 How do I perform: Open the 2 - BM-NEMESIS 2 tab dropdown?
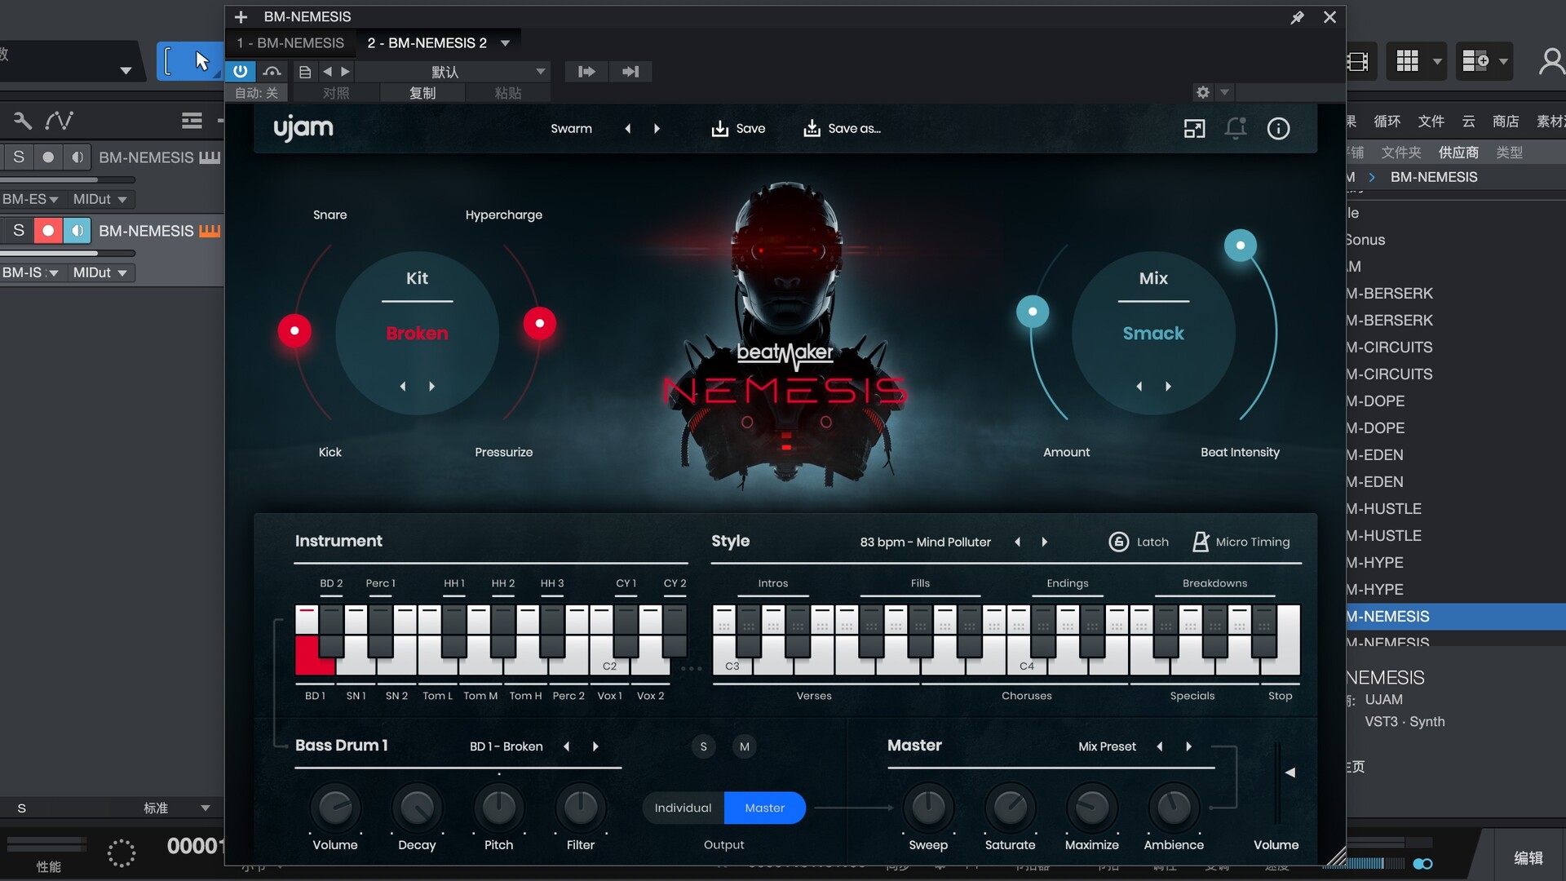506,43
